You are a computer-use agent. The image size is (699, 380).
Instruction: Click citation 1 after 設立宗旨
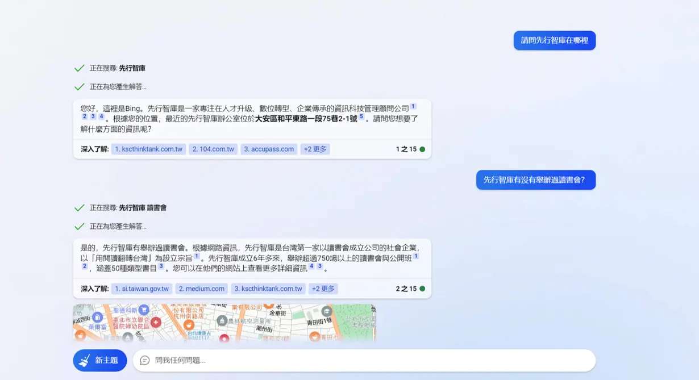point(197,256)
